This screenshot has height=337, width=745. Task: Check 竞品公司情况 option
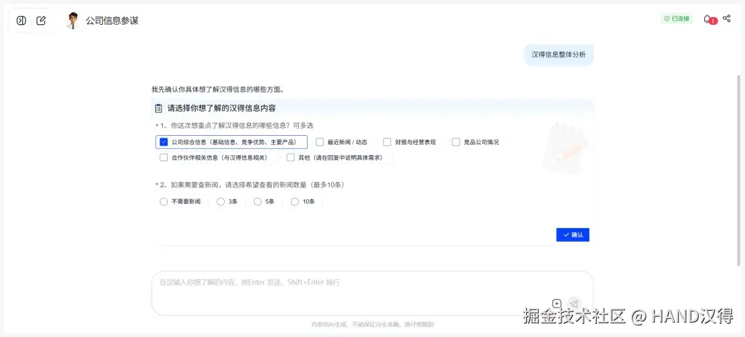tap(456, 142)
